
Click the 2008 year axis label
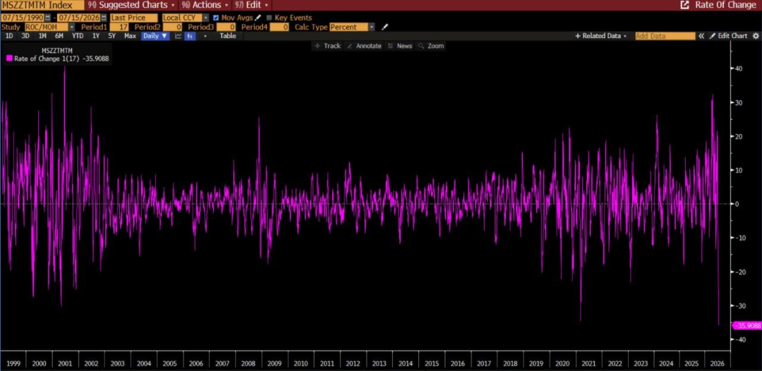248,363
